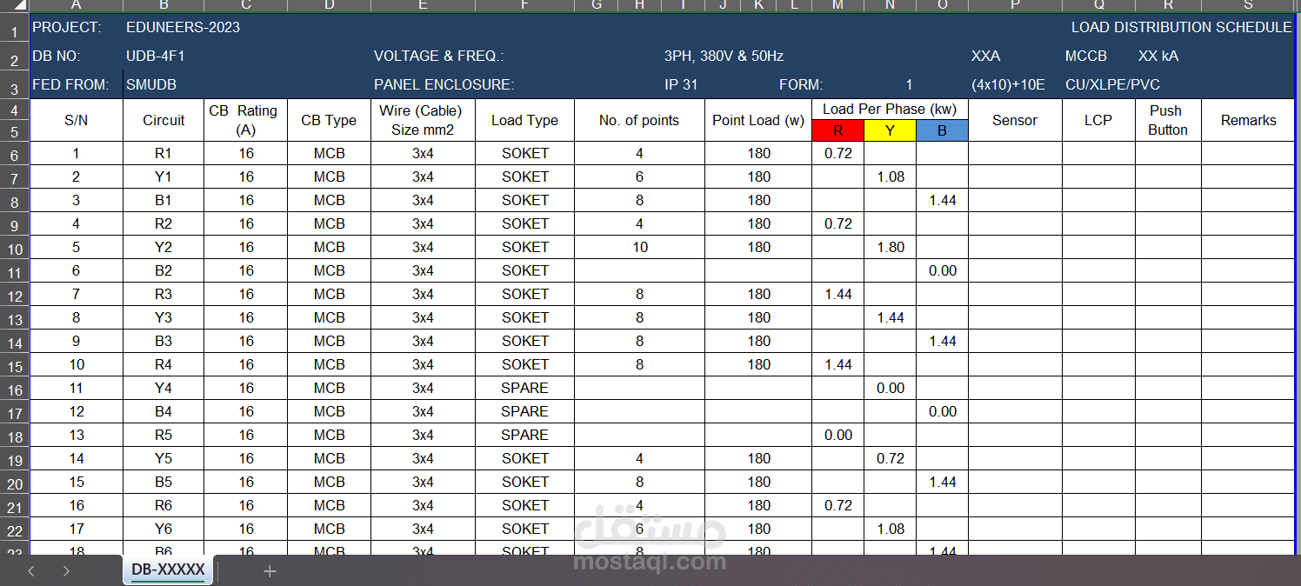The image size is (1301, 586).
Task: Go to previous sheet with left arrow
Action: pyautogui.click(x=31, y=571)
